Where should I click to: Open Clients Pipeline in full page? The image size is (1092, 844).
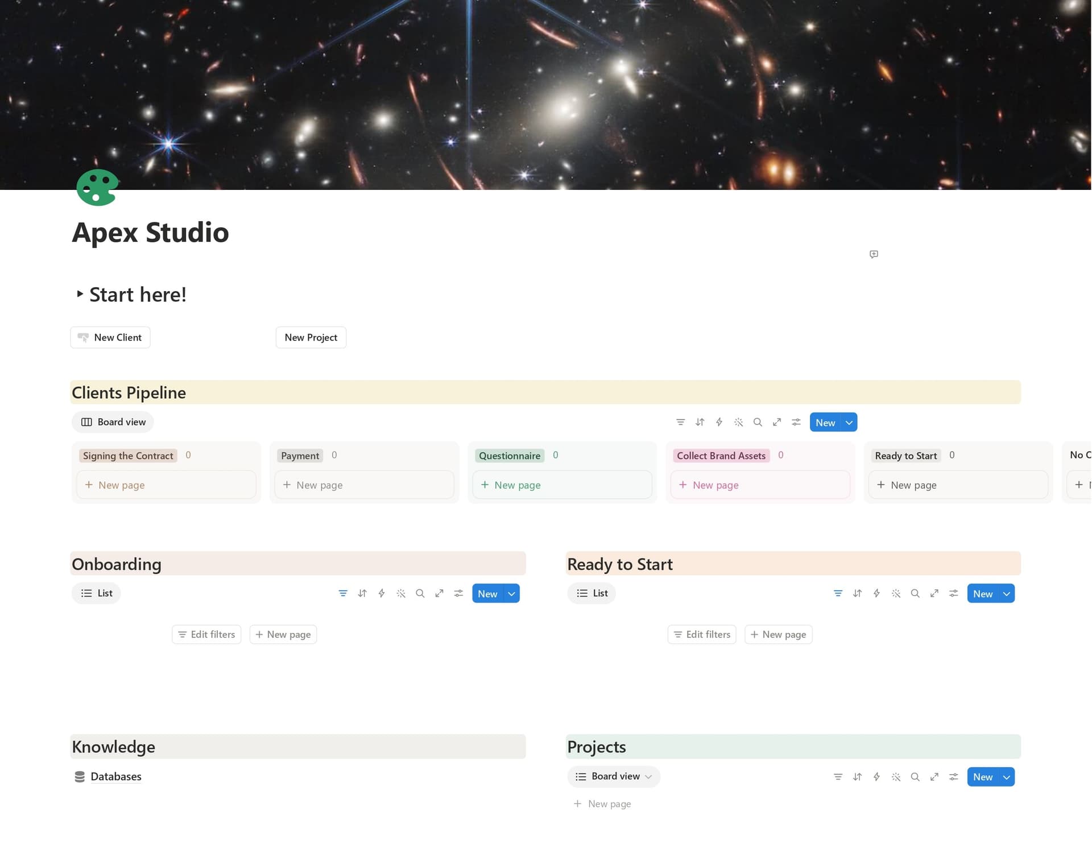tap(777, 422)
